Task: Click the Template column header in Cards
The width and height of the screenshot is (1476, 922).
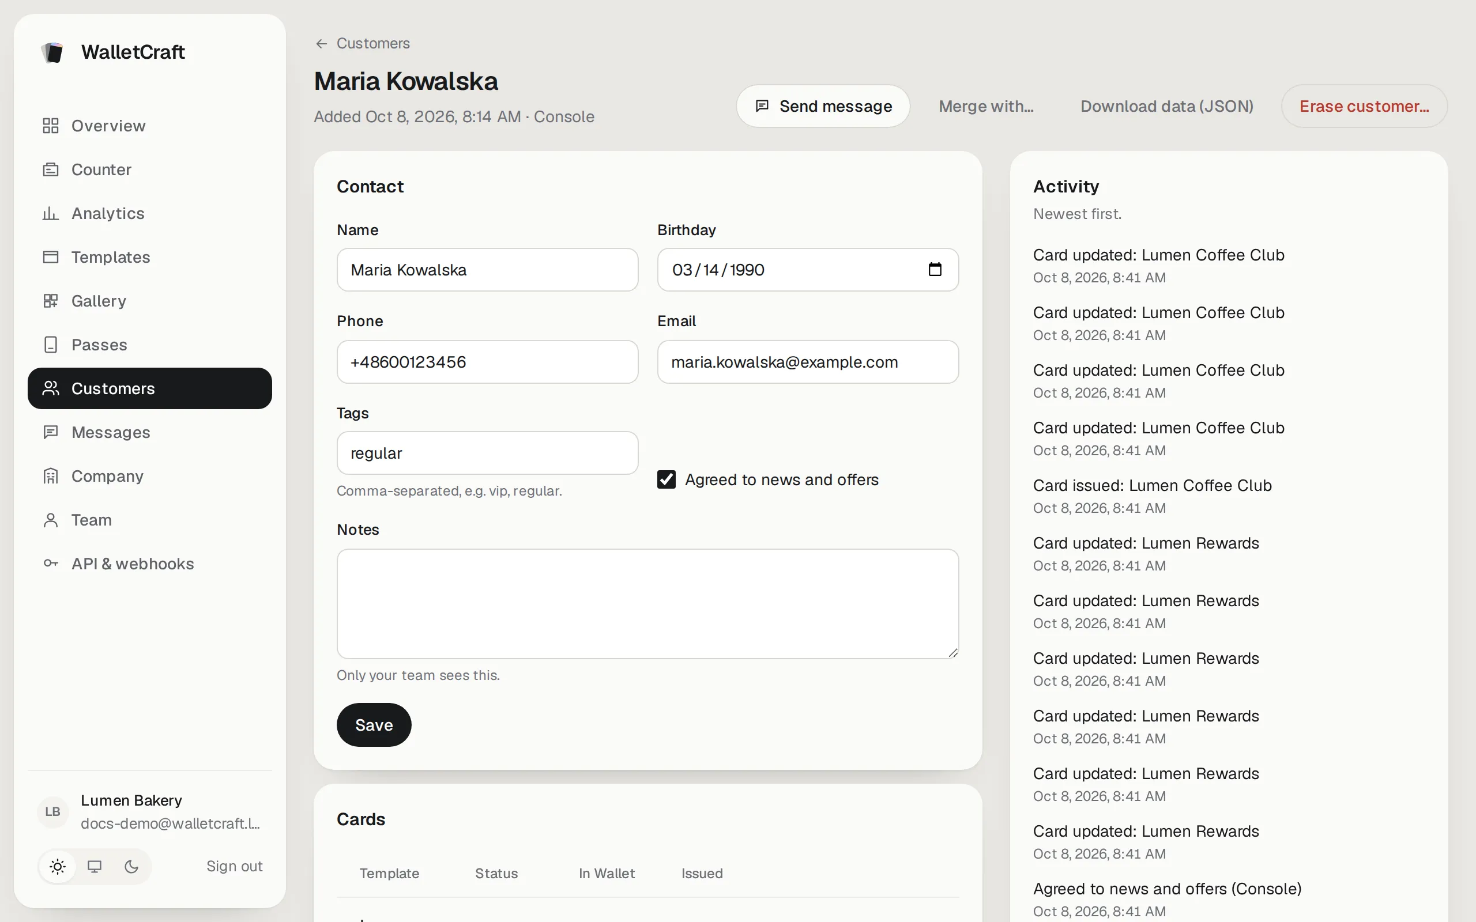Action: [x=389, y=874]
